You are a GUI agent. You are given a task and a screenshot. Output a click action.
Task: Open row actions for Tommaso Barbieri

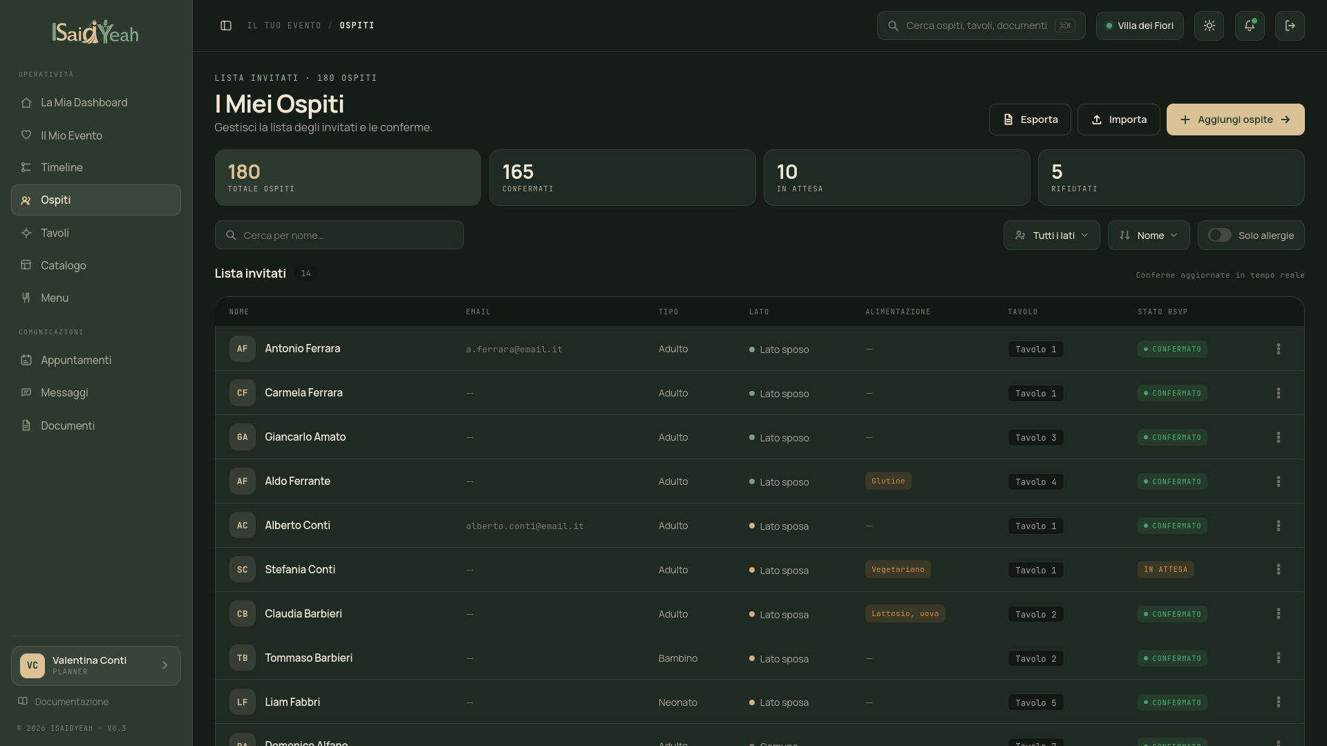point(1279,658)
